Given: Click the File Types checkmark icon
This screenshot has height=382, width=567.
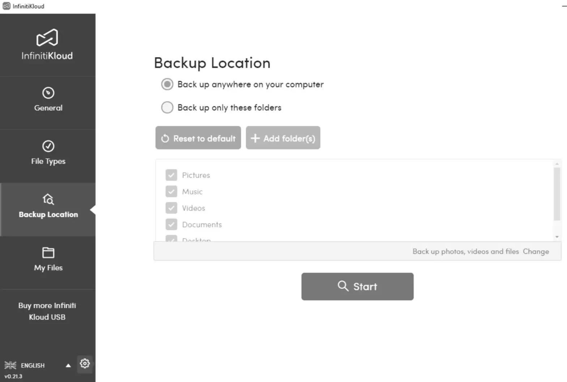Looking at the screenshot, I should tap(48, 146).
